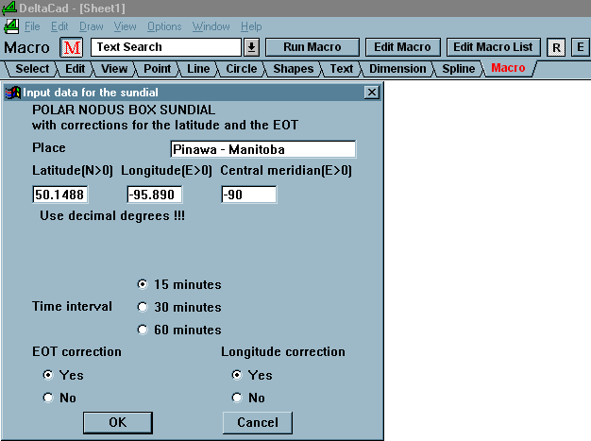
Task: Switch to the Dimension tab
Action: [397, 69]
